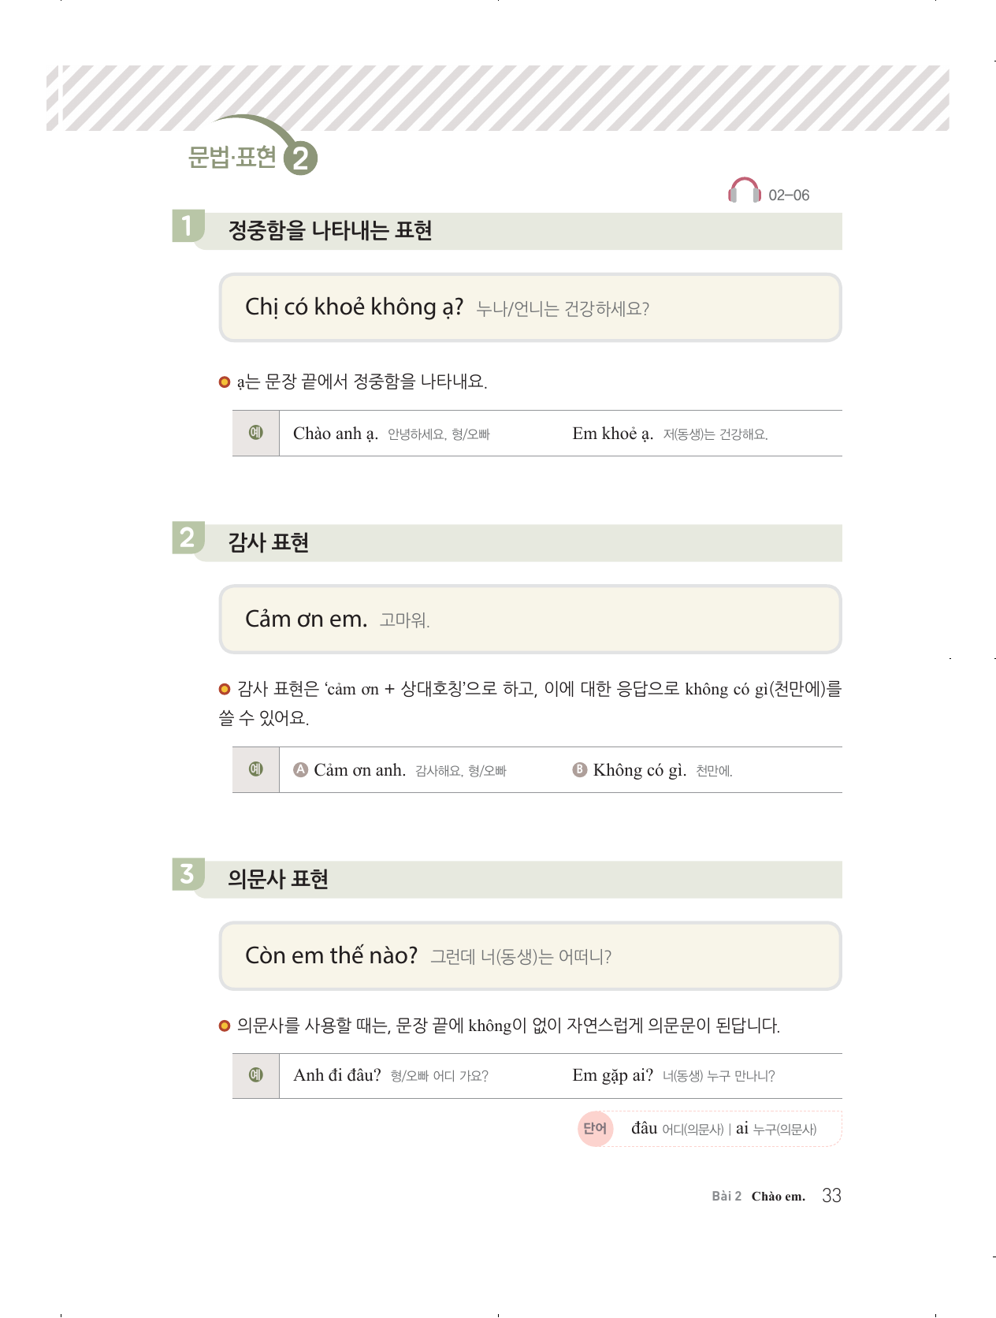Click the circled A speaker marker
996x1318 pixels.
[x=300, y=770]
